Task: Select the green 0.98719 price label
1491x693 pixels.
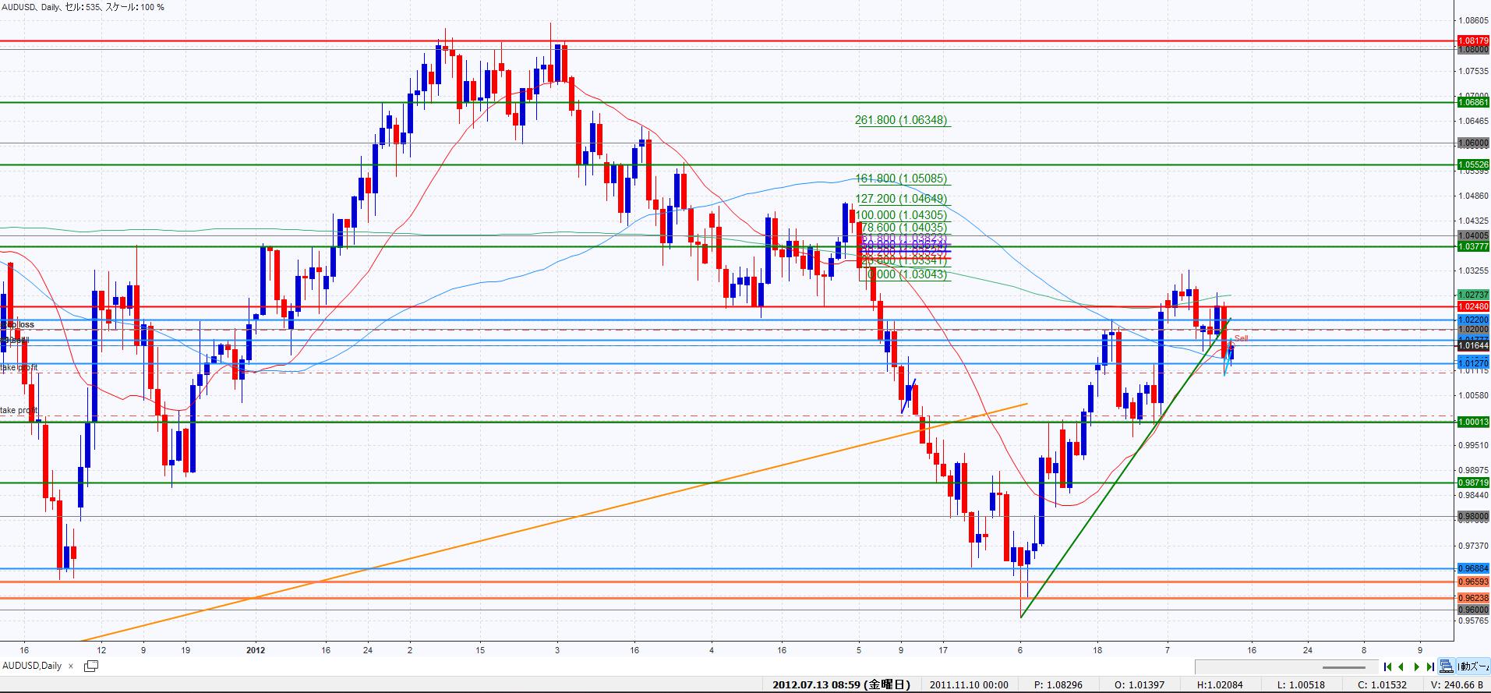Action: [1472, 483]
